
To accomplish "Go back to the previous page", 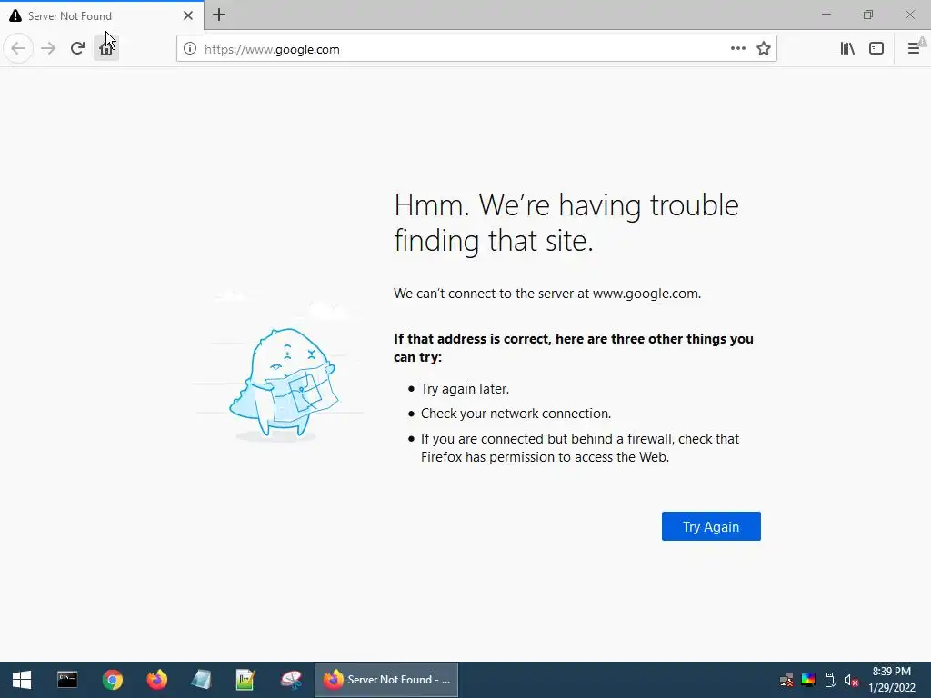I will pyautogui.click(x=18, y=49).
